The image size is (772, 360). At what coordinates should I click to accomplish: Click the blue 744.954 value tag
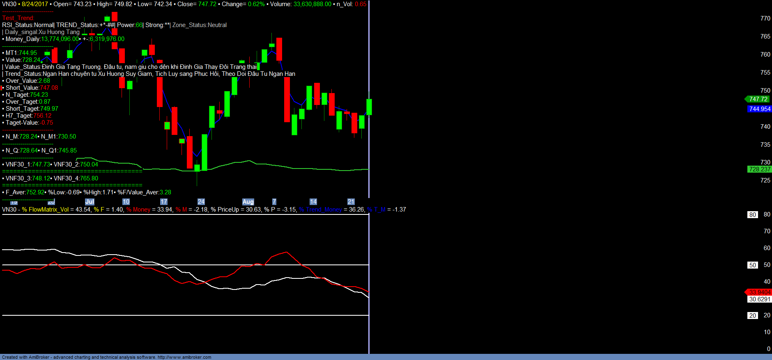click(x=759, y=109)
